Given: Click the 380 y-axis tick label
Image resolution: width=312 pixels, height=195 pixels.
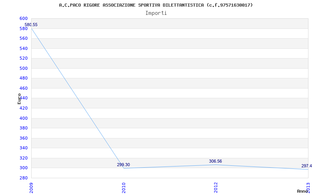Looking at the screenshot, I should (x=23, y=128).
